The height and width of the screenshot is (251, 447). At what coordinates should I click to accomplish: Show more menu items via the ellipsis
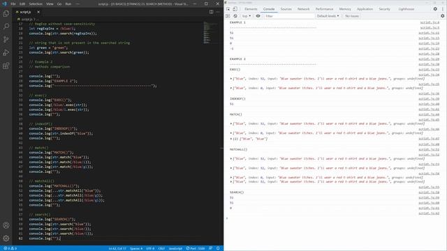tap(78, 4)
